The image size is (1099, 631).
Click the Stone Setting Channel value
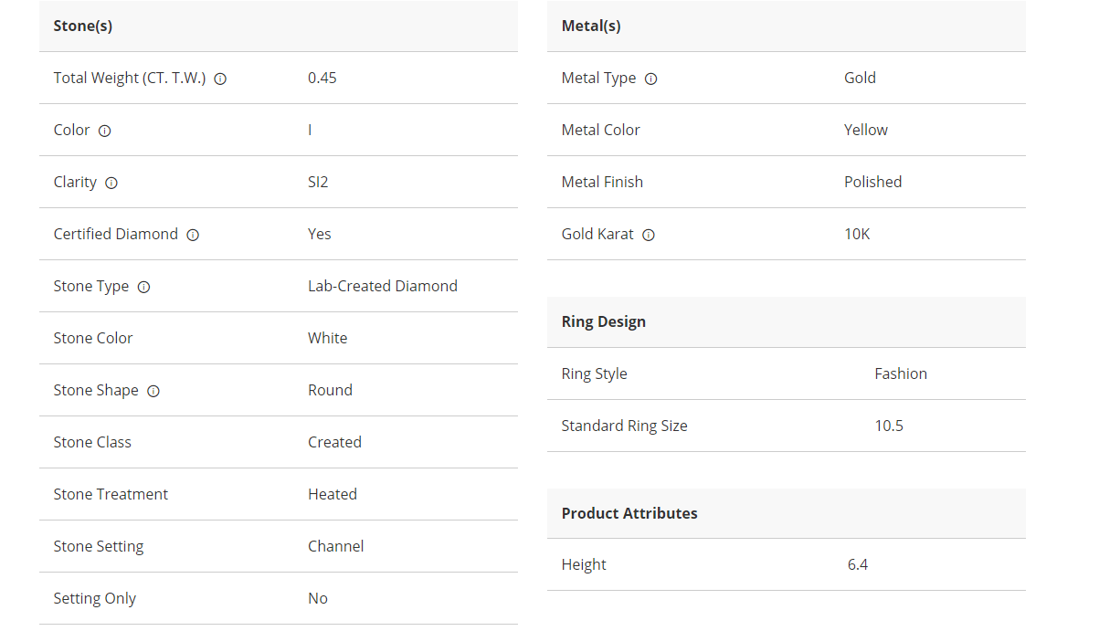335,546
